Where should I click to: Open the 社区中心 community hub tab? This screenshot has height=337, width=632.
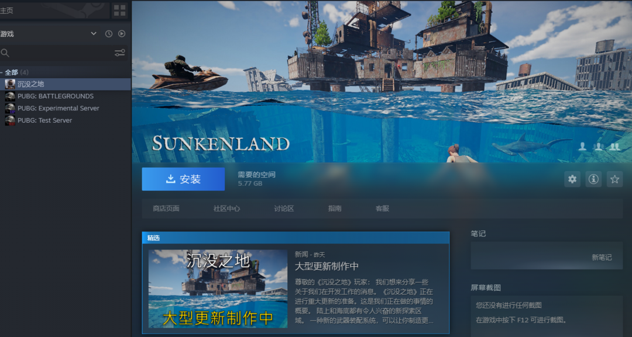[226, 209]
